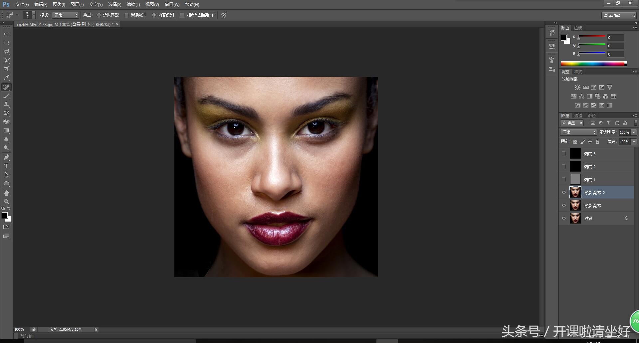Select the Eyedropper tool
The image size is (639, 343).
(6, 78)
